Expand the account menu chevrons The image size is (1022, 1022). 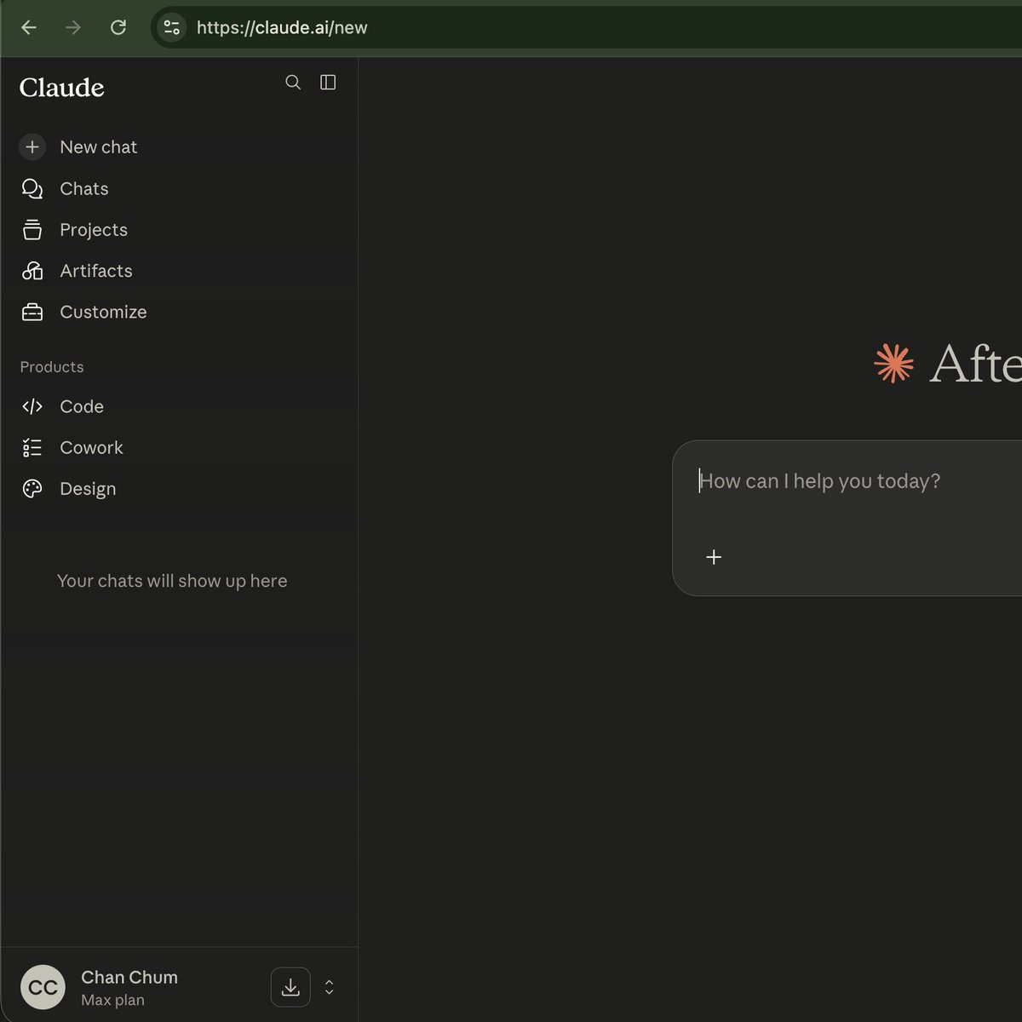(x=330, y=987)
